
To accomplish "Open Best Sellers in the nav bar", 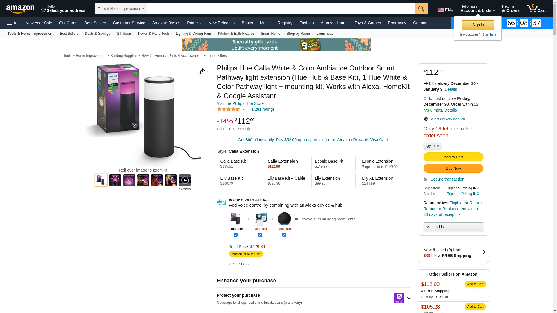I will (x=95, y=23).
